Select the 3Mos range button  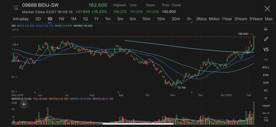click(x=201, y=19)
